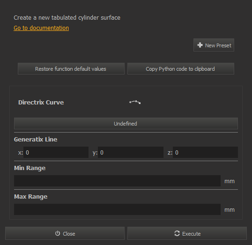The height and width of the screenshot is (245, 252).
Task: Click the plus icon on New Preset
Action: 200,45
